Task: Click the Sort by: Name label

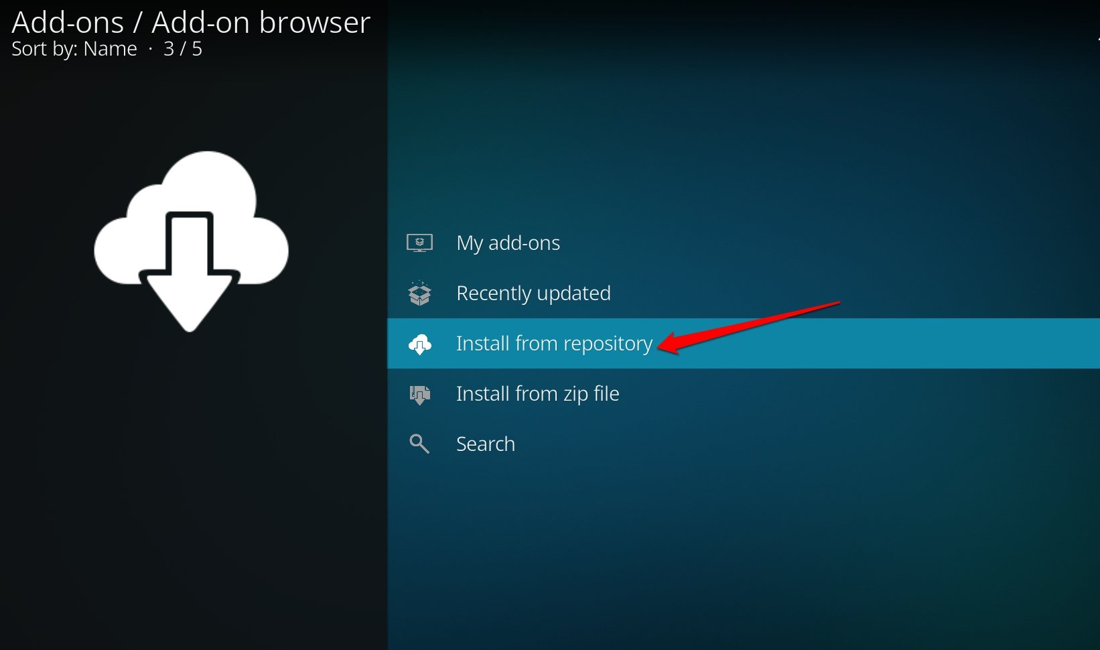Action: 74,49
